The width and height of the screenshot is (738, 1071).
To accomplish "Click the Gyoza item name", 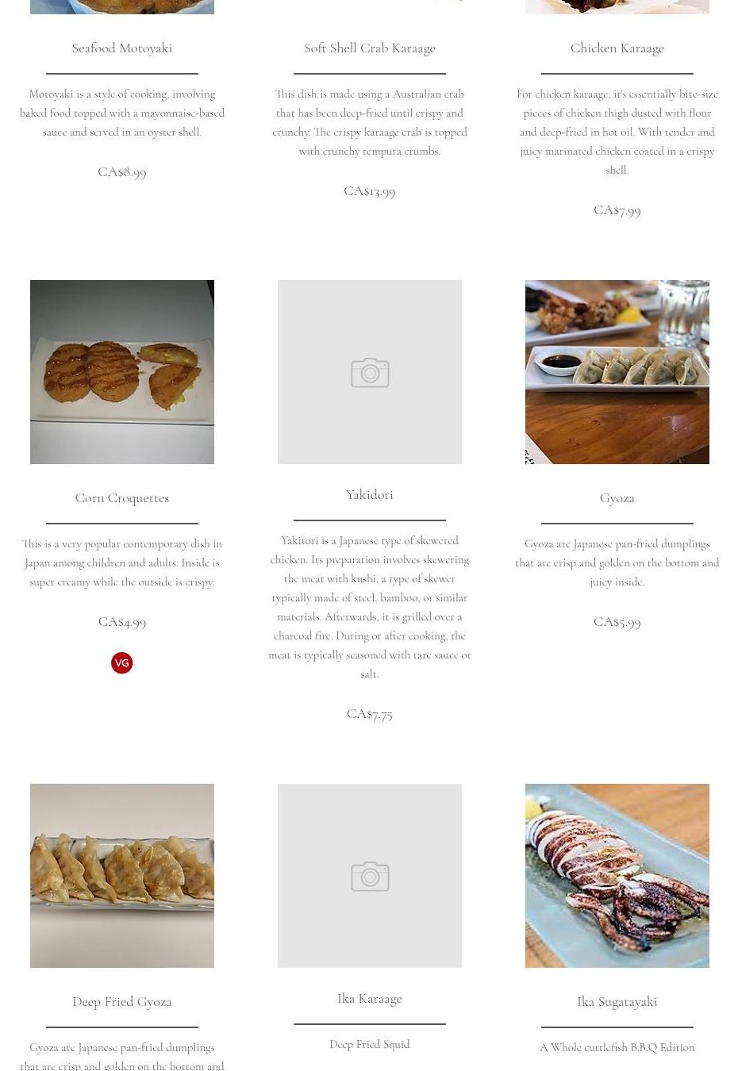I will pyautogui.click(x=617, y=498).
